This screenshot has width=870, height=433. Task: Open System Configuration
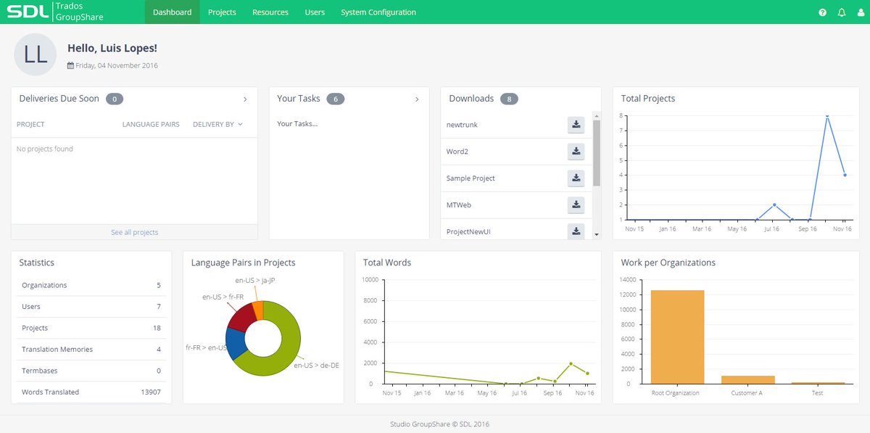click(x=378, y=12)
